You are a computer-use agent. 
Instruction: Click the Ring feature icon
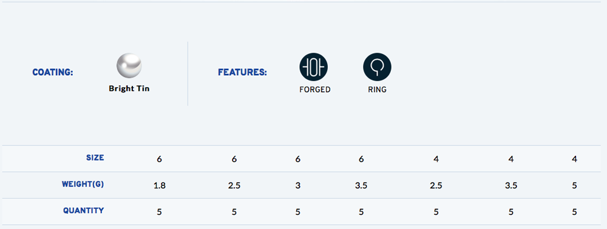point(377,67)
